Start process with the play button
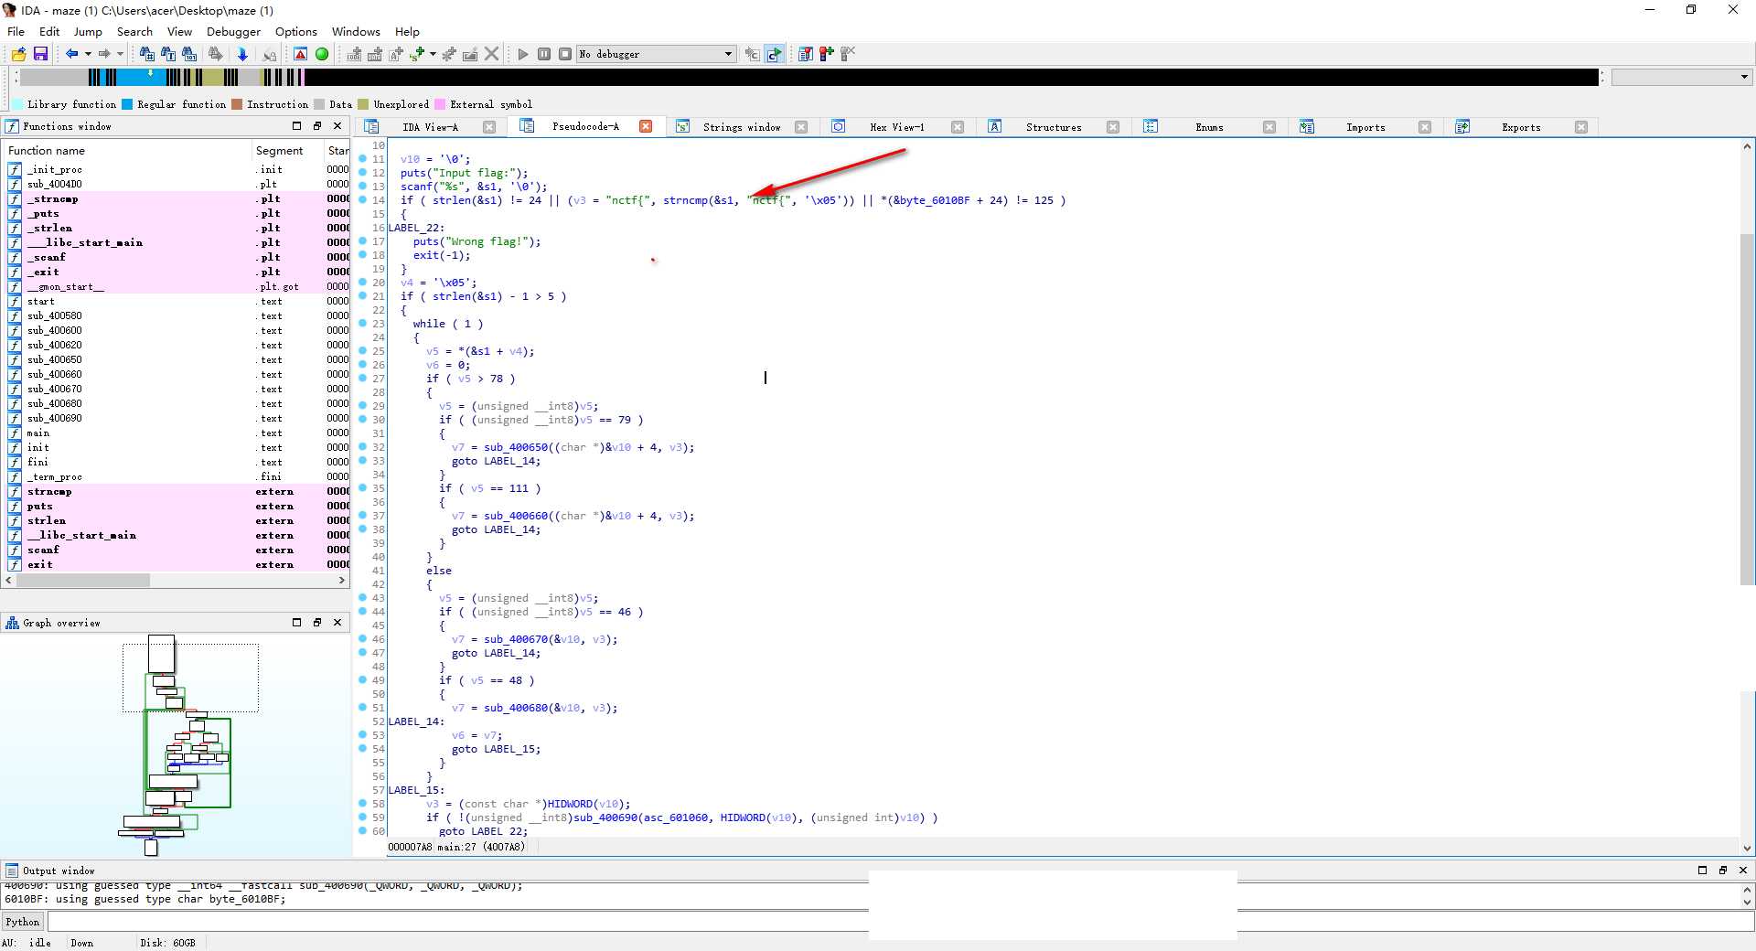1756x951 pixels. click(523, 54)
